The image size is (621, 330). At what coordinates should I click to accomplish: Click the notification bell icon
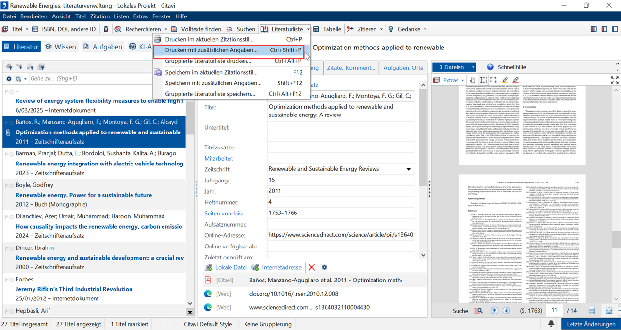point(551,324)
